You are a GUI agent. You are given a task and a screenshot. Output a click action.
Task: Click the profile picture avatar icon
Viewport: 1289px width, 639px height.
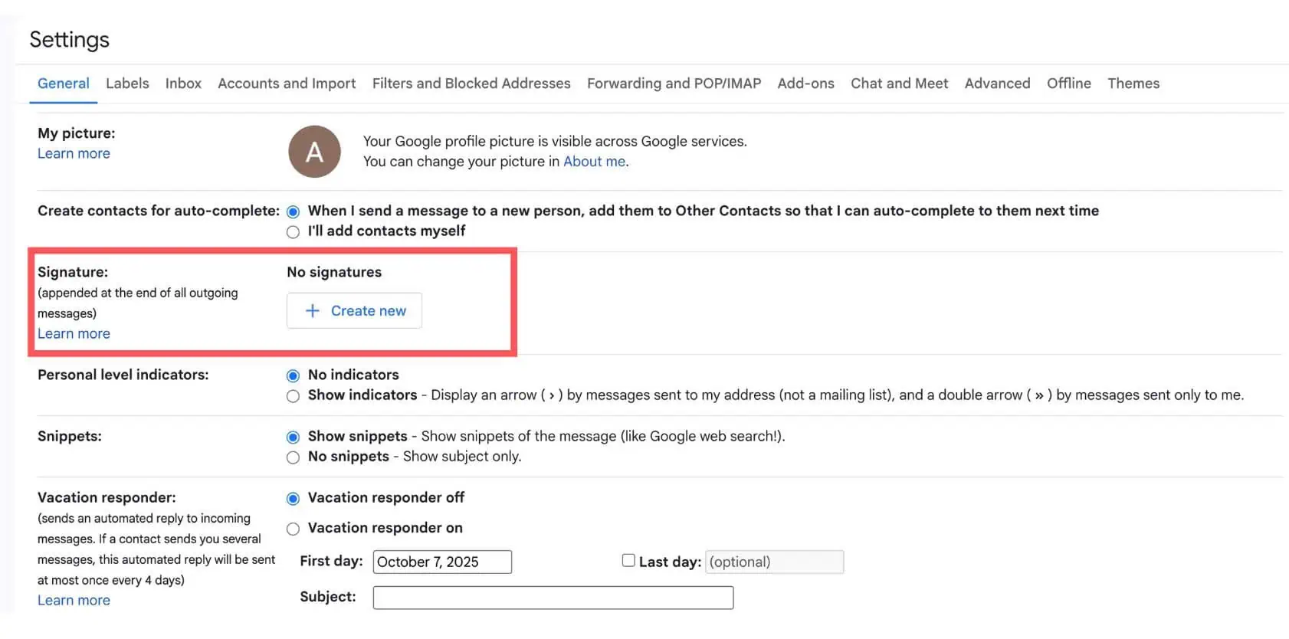[314, 152]
